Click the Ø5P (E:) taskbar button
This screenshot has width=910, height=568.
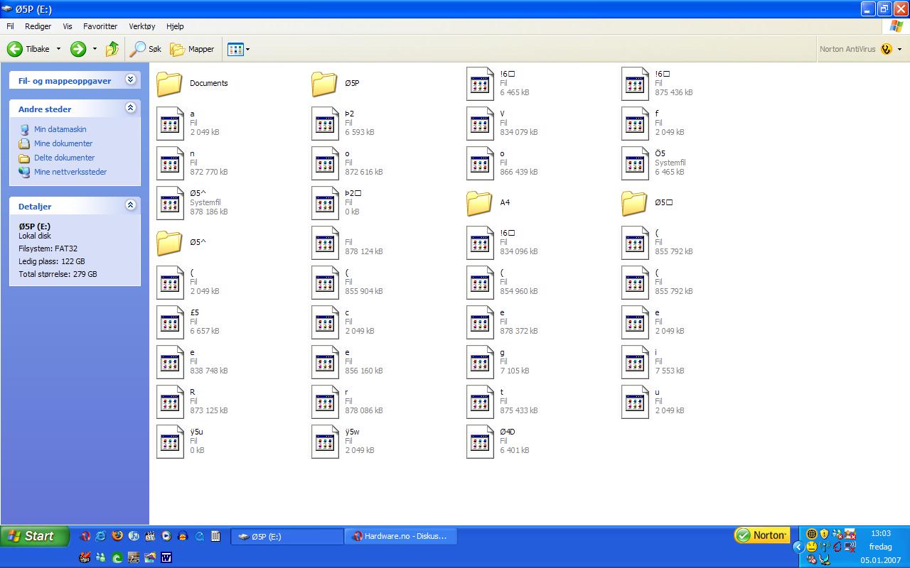tap(287, 536)
